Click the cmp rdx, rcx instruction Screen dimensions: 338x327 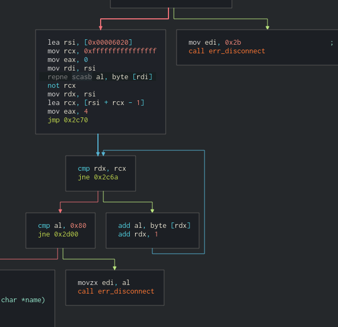[102, 169]
